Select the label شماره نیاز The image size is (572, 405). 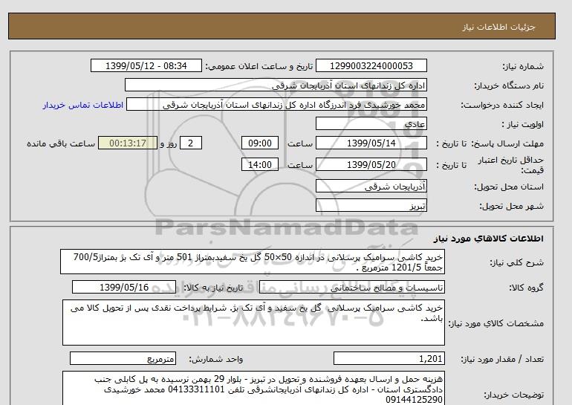pyautogui.click(x=523, y=66)
